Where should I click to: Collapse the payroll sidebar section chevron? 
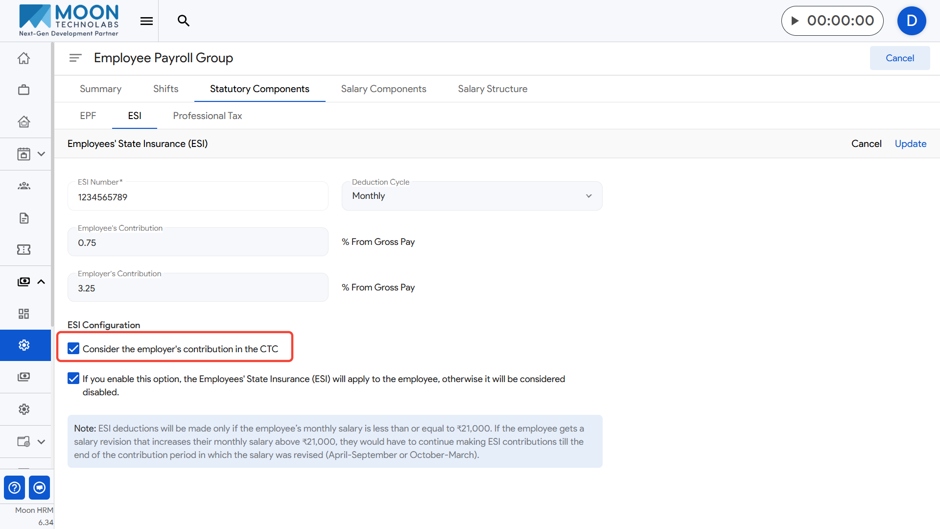click(x=41, y=282)
